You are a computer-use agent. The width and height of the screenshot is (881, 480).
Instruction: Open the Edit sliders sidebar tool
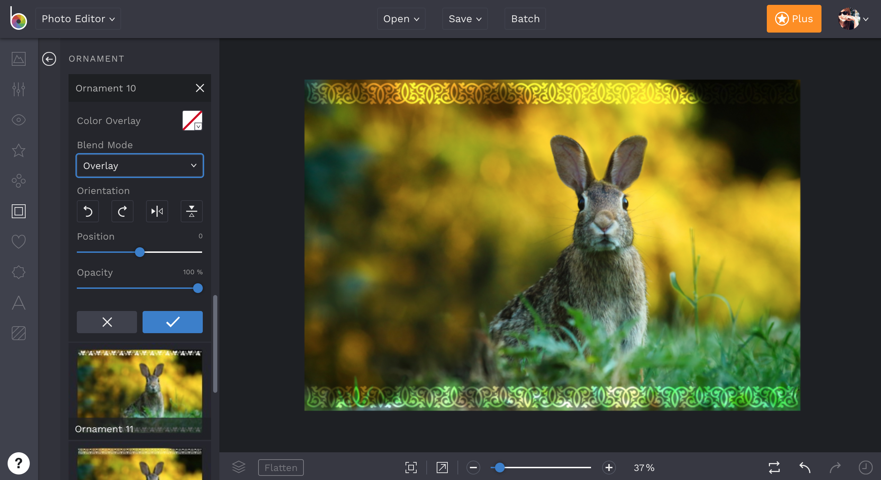pos(19,89)
